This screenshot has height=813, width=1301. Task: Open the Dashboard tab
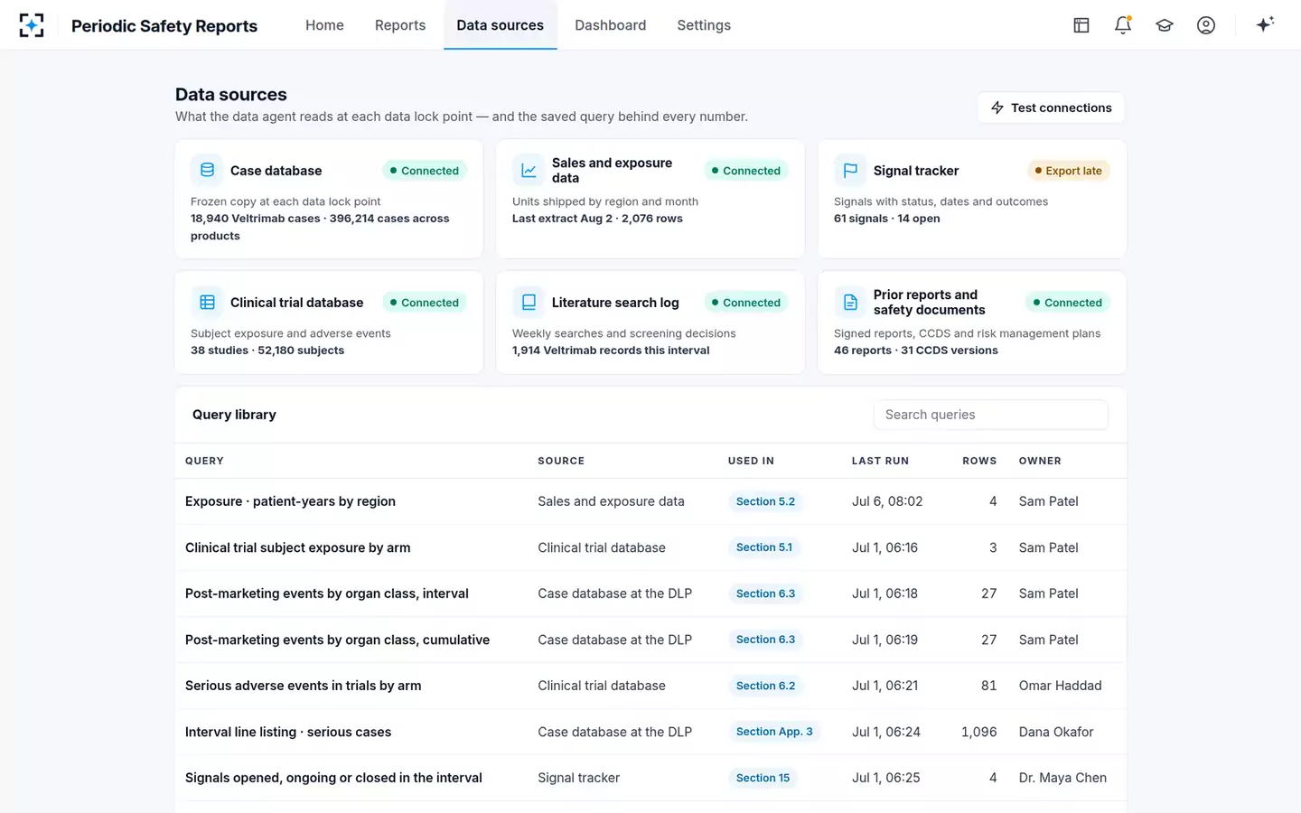(x=610, y=25)
